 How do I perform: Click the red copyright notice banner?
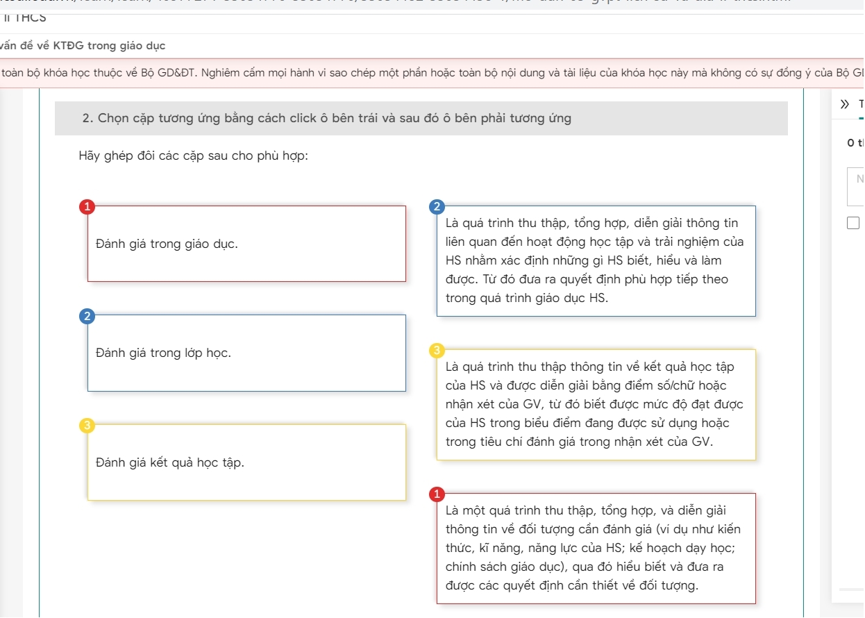430,74
